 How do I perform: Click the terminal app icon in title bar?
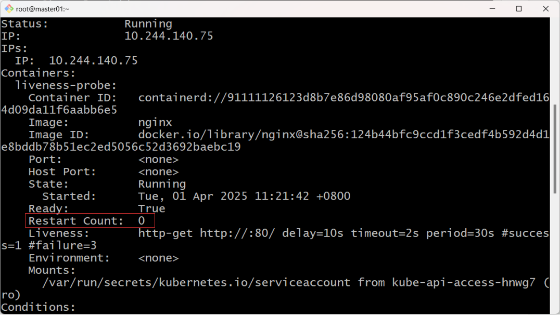click(x=9, y=8)
